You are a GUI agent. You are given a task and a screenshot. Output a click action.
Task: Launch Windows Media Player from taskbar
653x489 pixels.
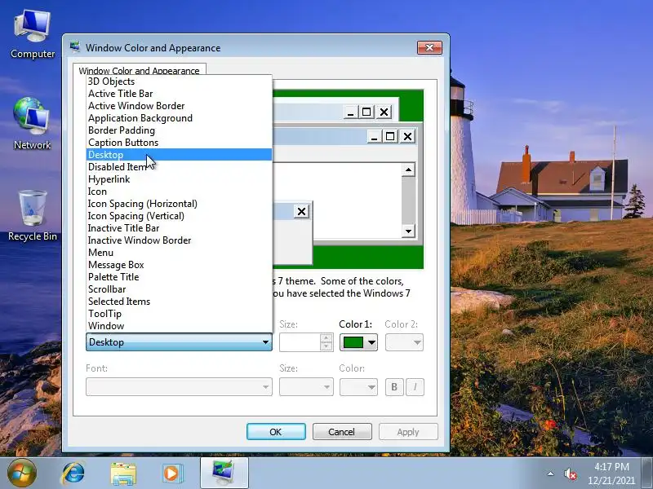point(172,474)
